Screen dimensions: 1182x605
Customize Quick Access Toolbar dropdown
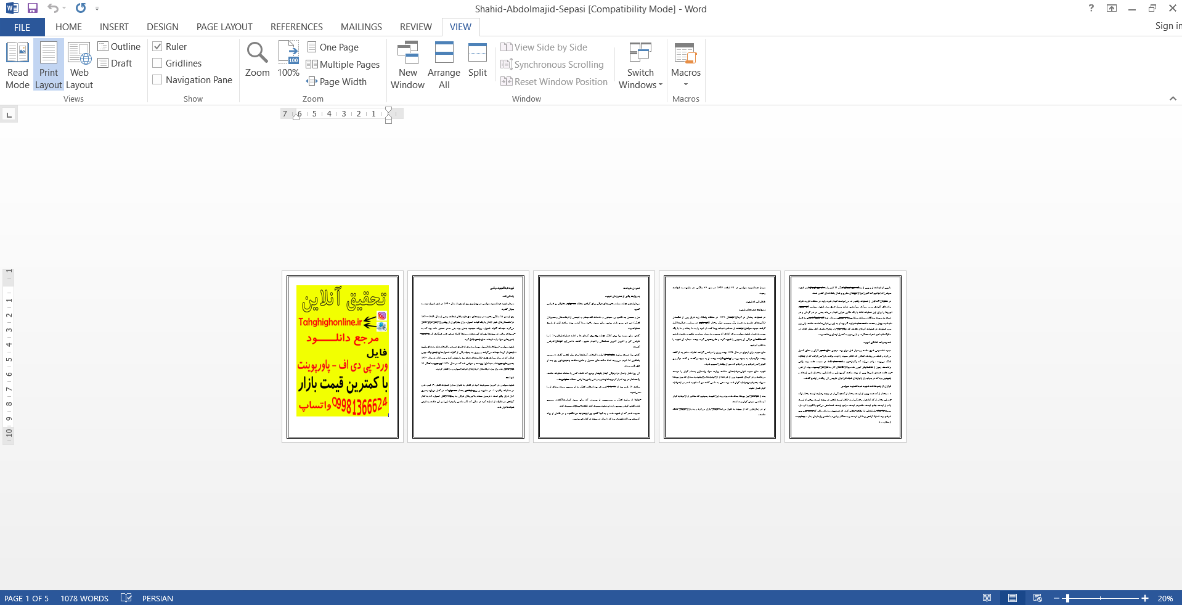click(97, 9)
